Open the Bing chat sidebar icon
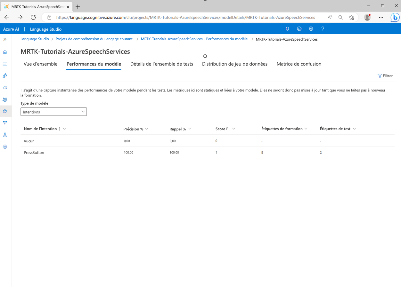This screenshot has height=287, width=401. (395, 17)
